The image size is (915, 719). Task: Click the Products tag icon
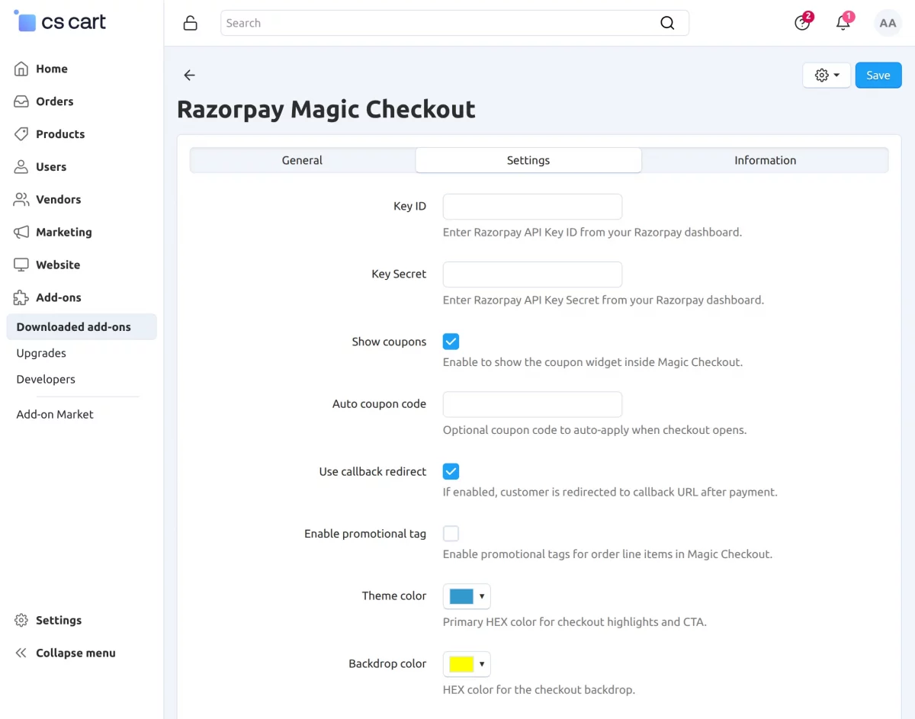point(21,134)
